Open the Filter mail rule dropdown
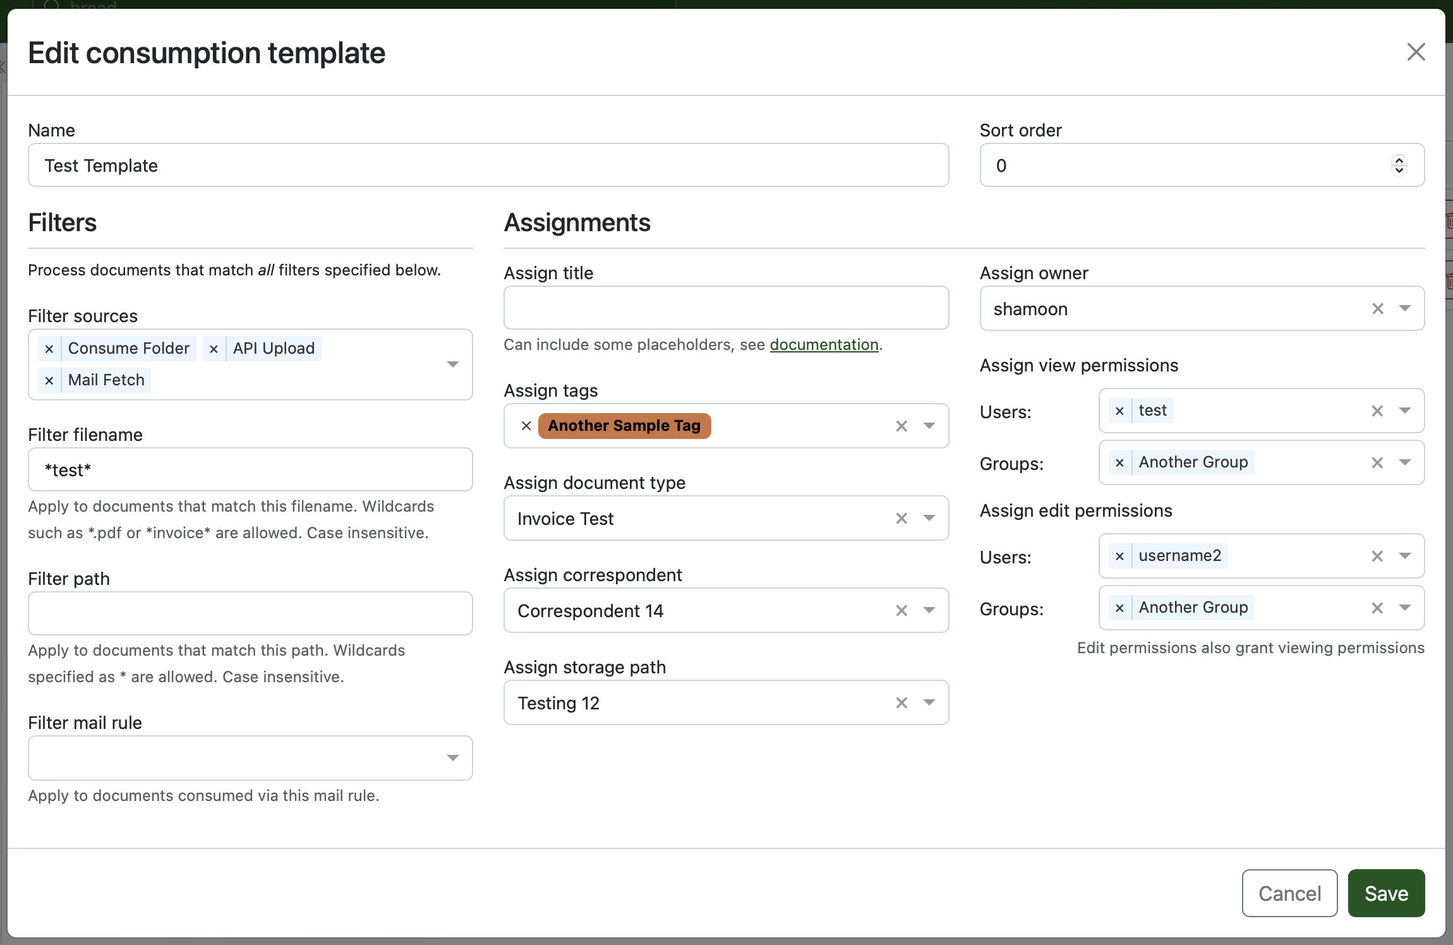Image resolution: width=1453 pixels, height=945 pixels. tap(452, 758)
